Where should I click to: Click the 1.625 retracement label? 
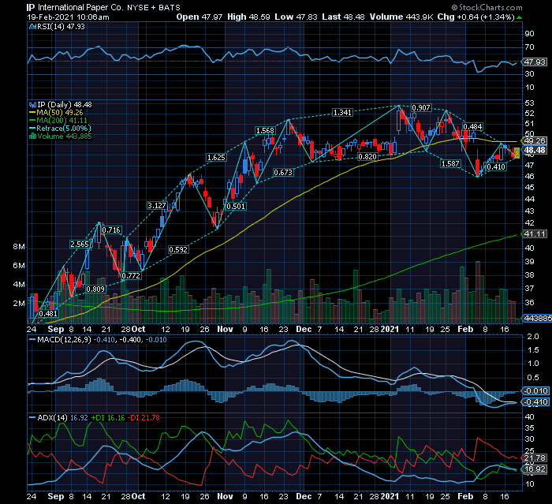click(x=216, y=158)
